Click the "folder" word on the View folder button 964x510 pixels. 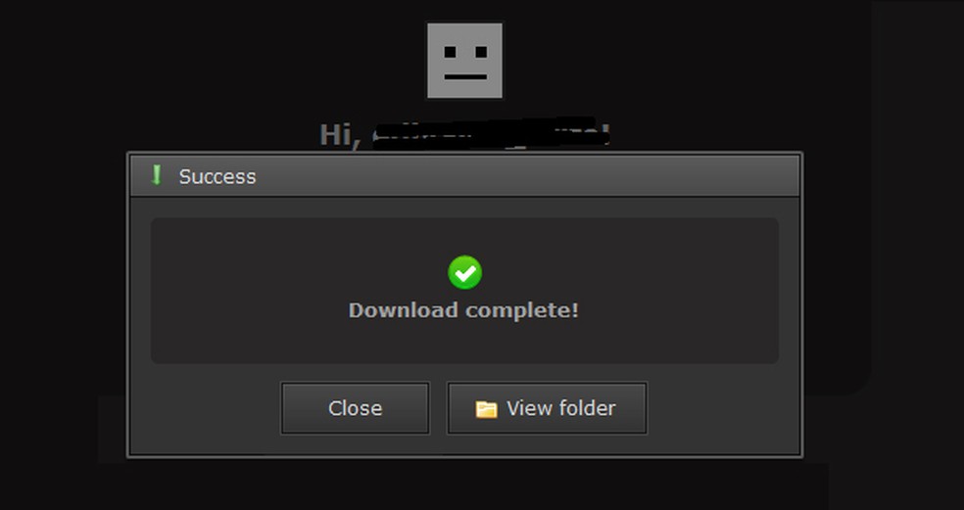click(584, 408)
